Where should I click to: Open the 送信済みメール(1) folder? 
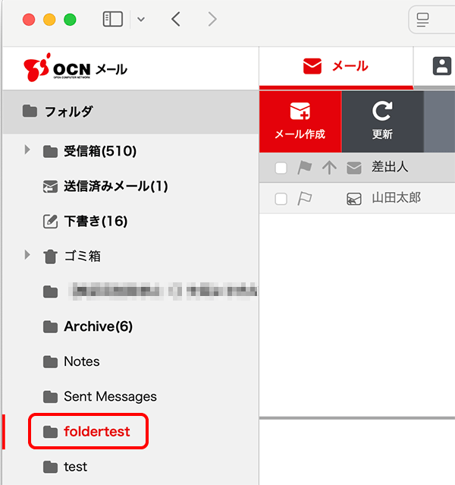[115, 187]
